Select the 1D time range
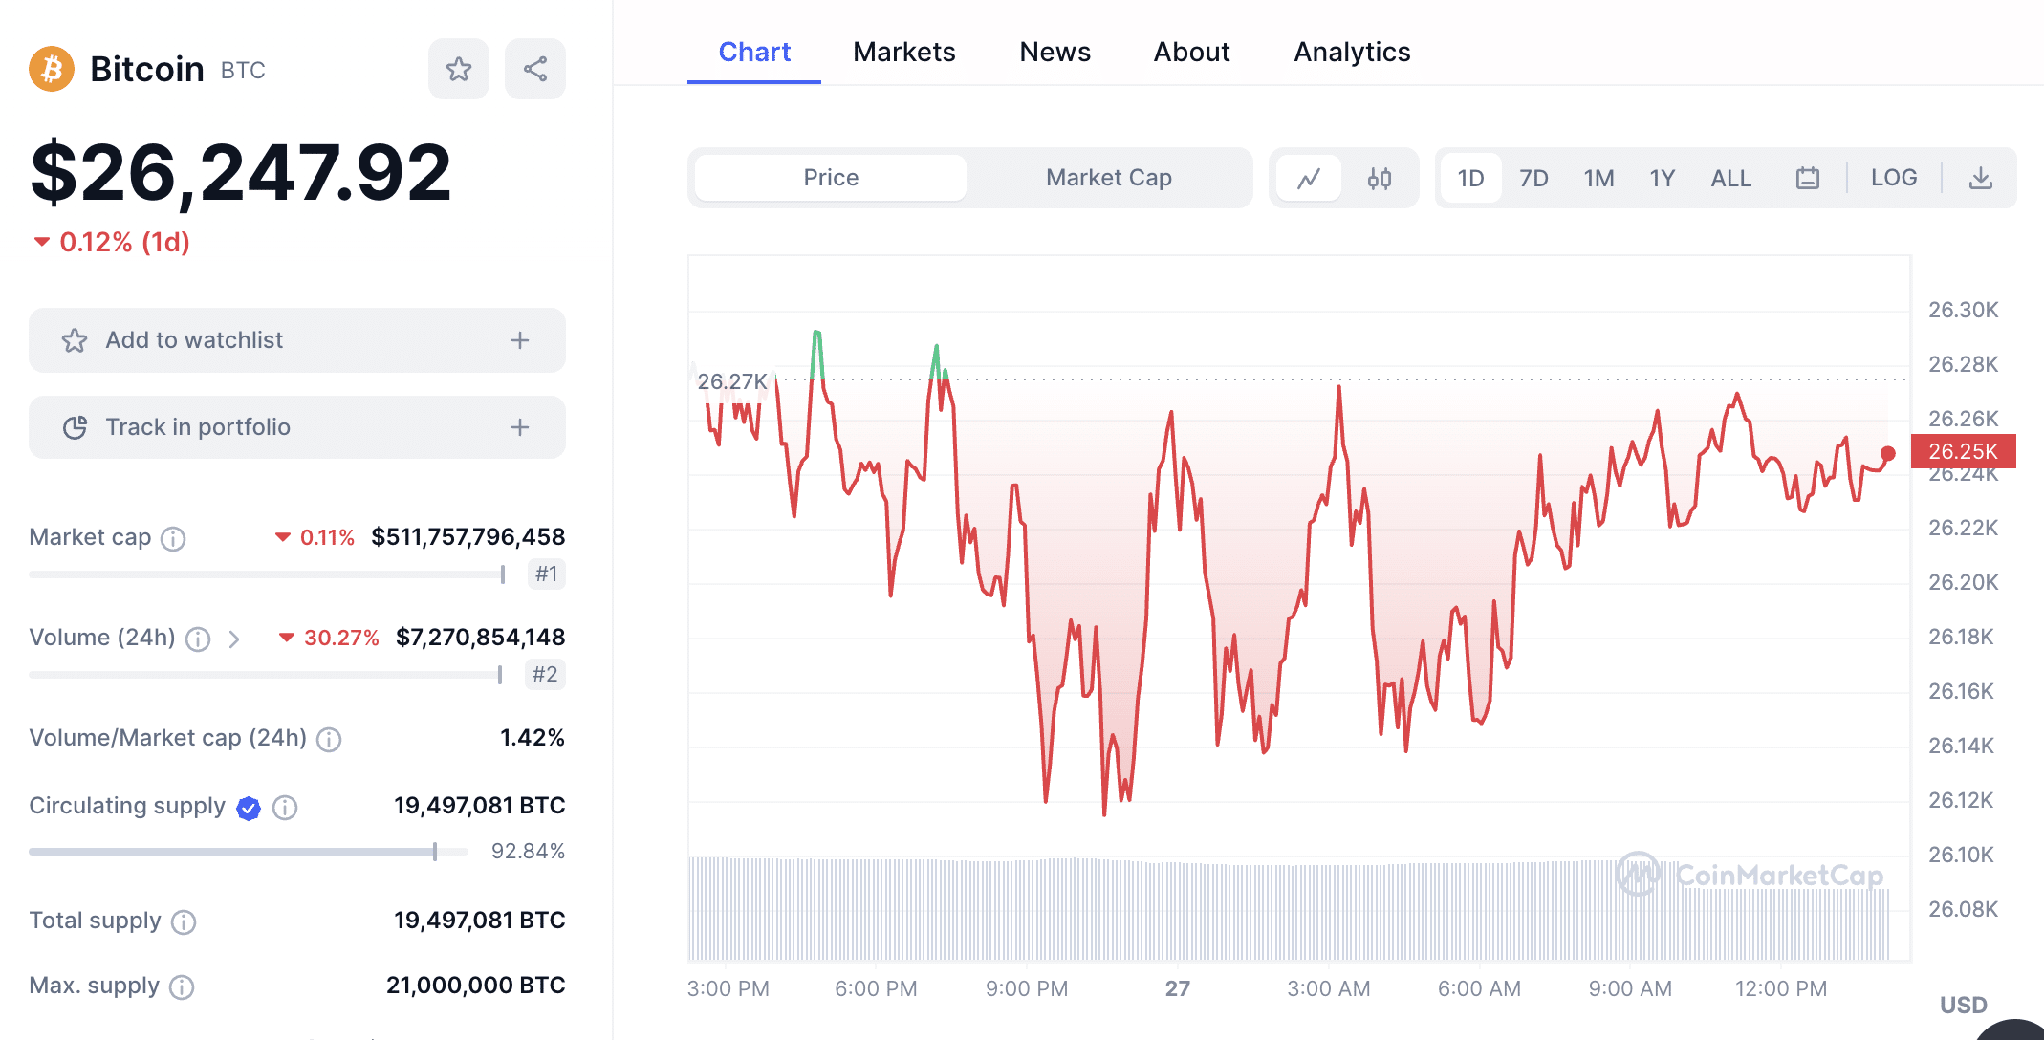 1471,177
